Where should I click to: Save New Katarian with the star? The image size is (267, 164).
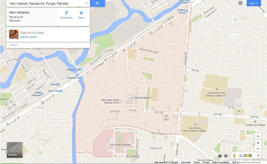tap(81, 15)
